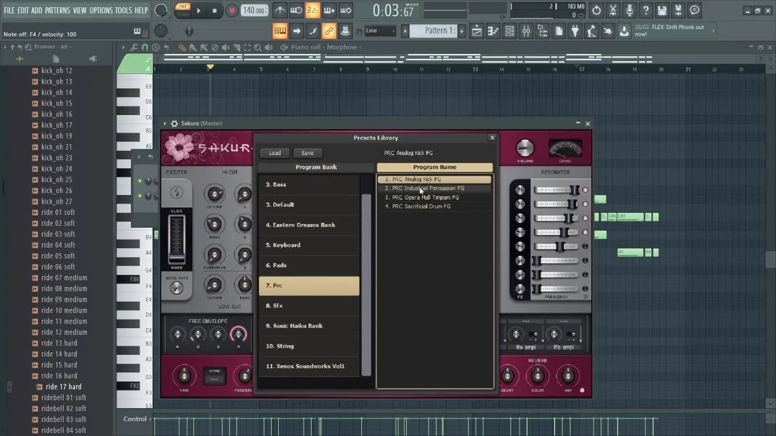
Task: Open the plugin picker plug icon
Action: (x=575, y=31)
